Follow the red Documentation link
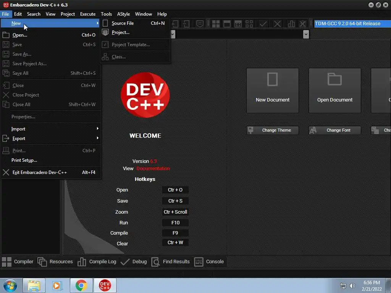The image size is (391, 293). 153,169
